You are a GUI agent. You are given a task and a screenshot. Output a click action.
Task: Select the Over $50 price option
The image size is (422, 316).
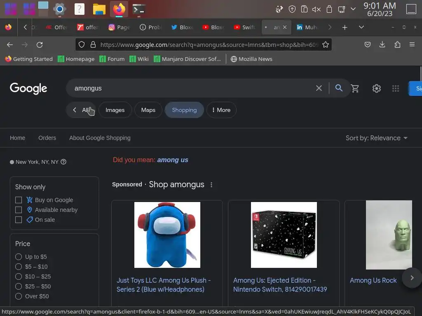tap(19, 296)
